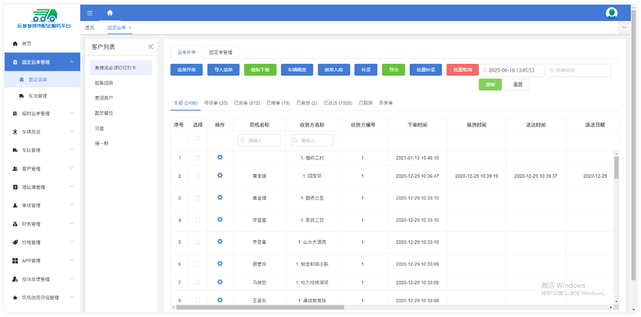
Task: Click the 派单入库 button
Action: coord(334,70)
